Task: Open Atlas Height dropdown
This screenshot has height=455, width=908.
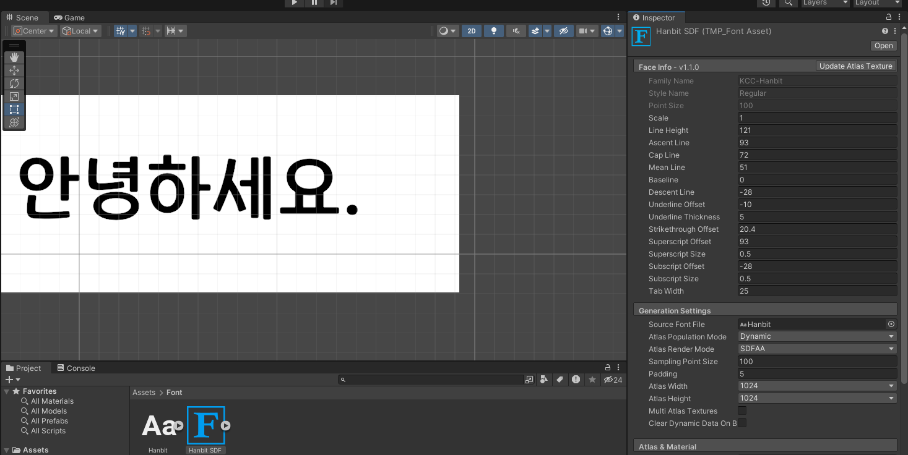Action: (x=817, y=398)
